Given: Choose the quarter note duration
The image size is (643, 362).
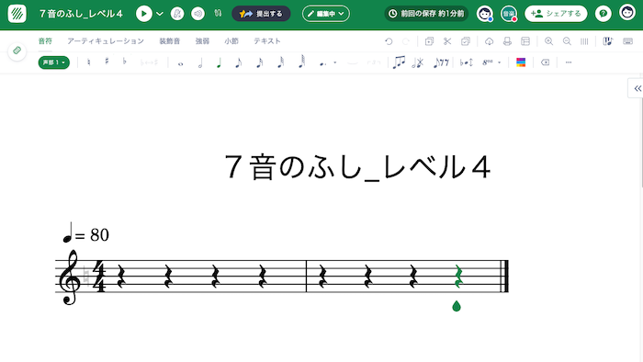Looking at the screenshot, I should [x=219, y=62].
